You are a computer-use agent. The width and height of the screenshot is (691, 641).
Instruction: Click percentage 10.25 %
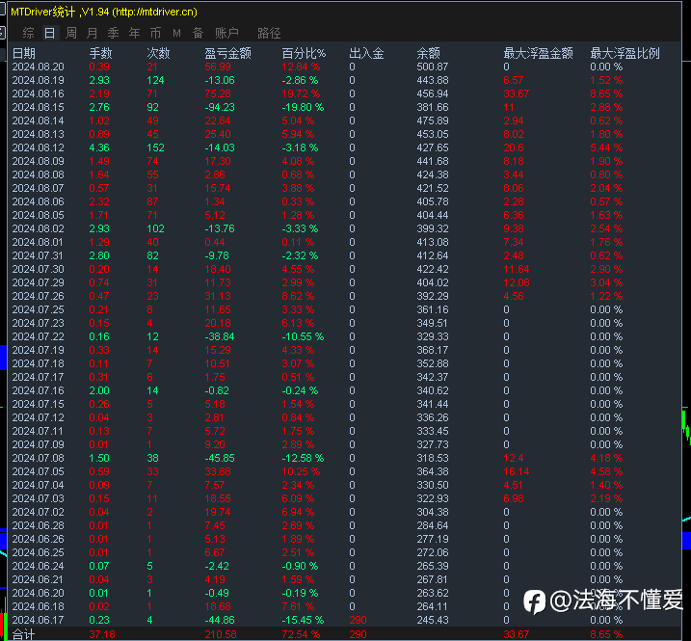[301, 471]
